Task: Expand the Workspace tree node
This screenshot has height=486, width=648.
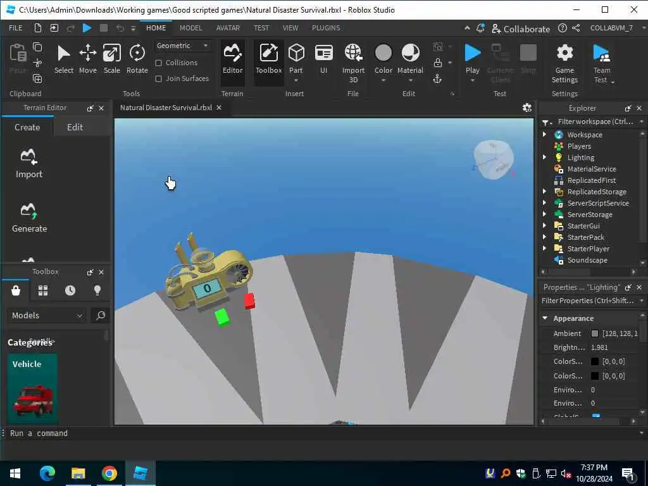Action: coord(544,135)
